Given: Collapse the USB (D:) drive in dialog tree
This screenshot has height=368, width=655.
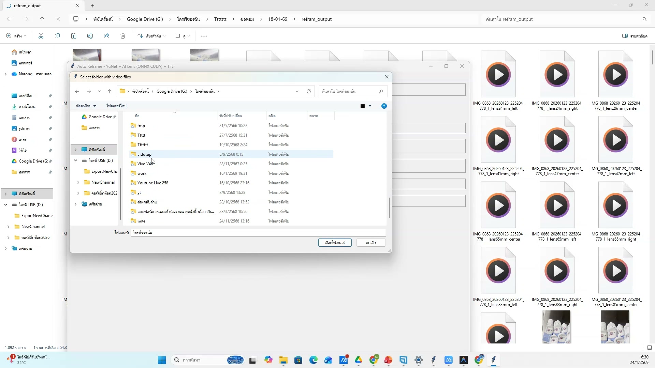Looking at the screenshot, I should pos(76,160).
